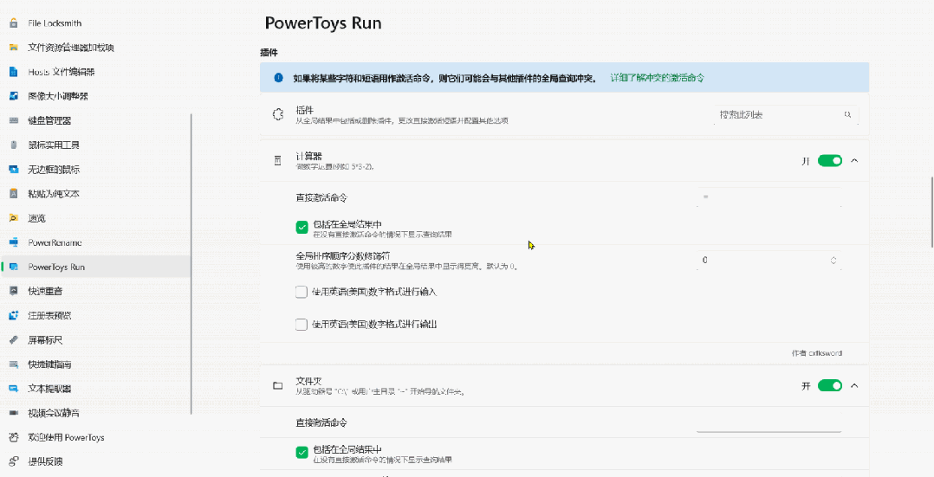Open 快速重音 settings page
934x477 pixels.
(x=95, y=291)
